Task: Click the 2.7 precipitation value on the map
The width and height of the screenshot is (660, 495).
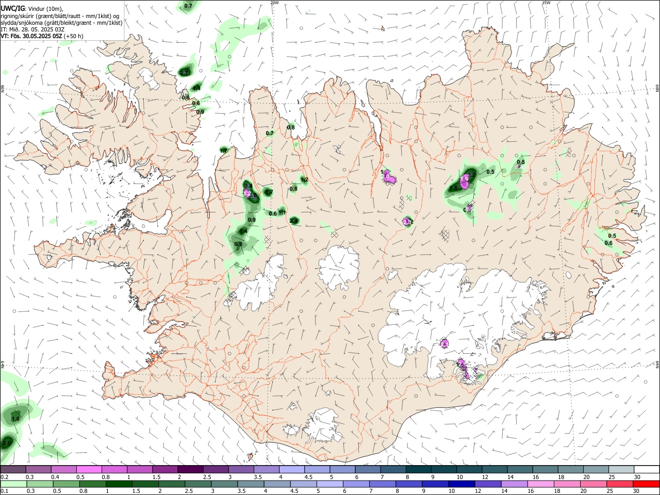Action: point(184,73)
